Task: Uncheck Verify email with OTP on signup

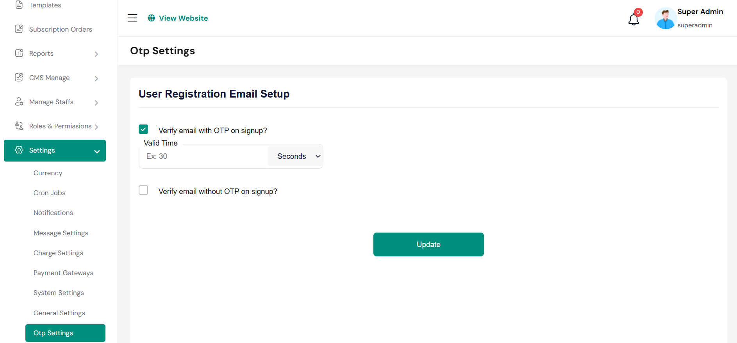Action: point(143,129)
